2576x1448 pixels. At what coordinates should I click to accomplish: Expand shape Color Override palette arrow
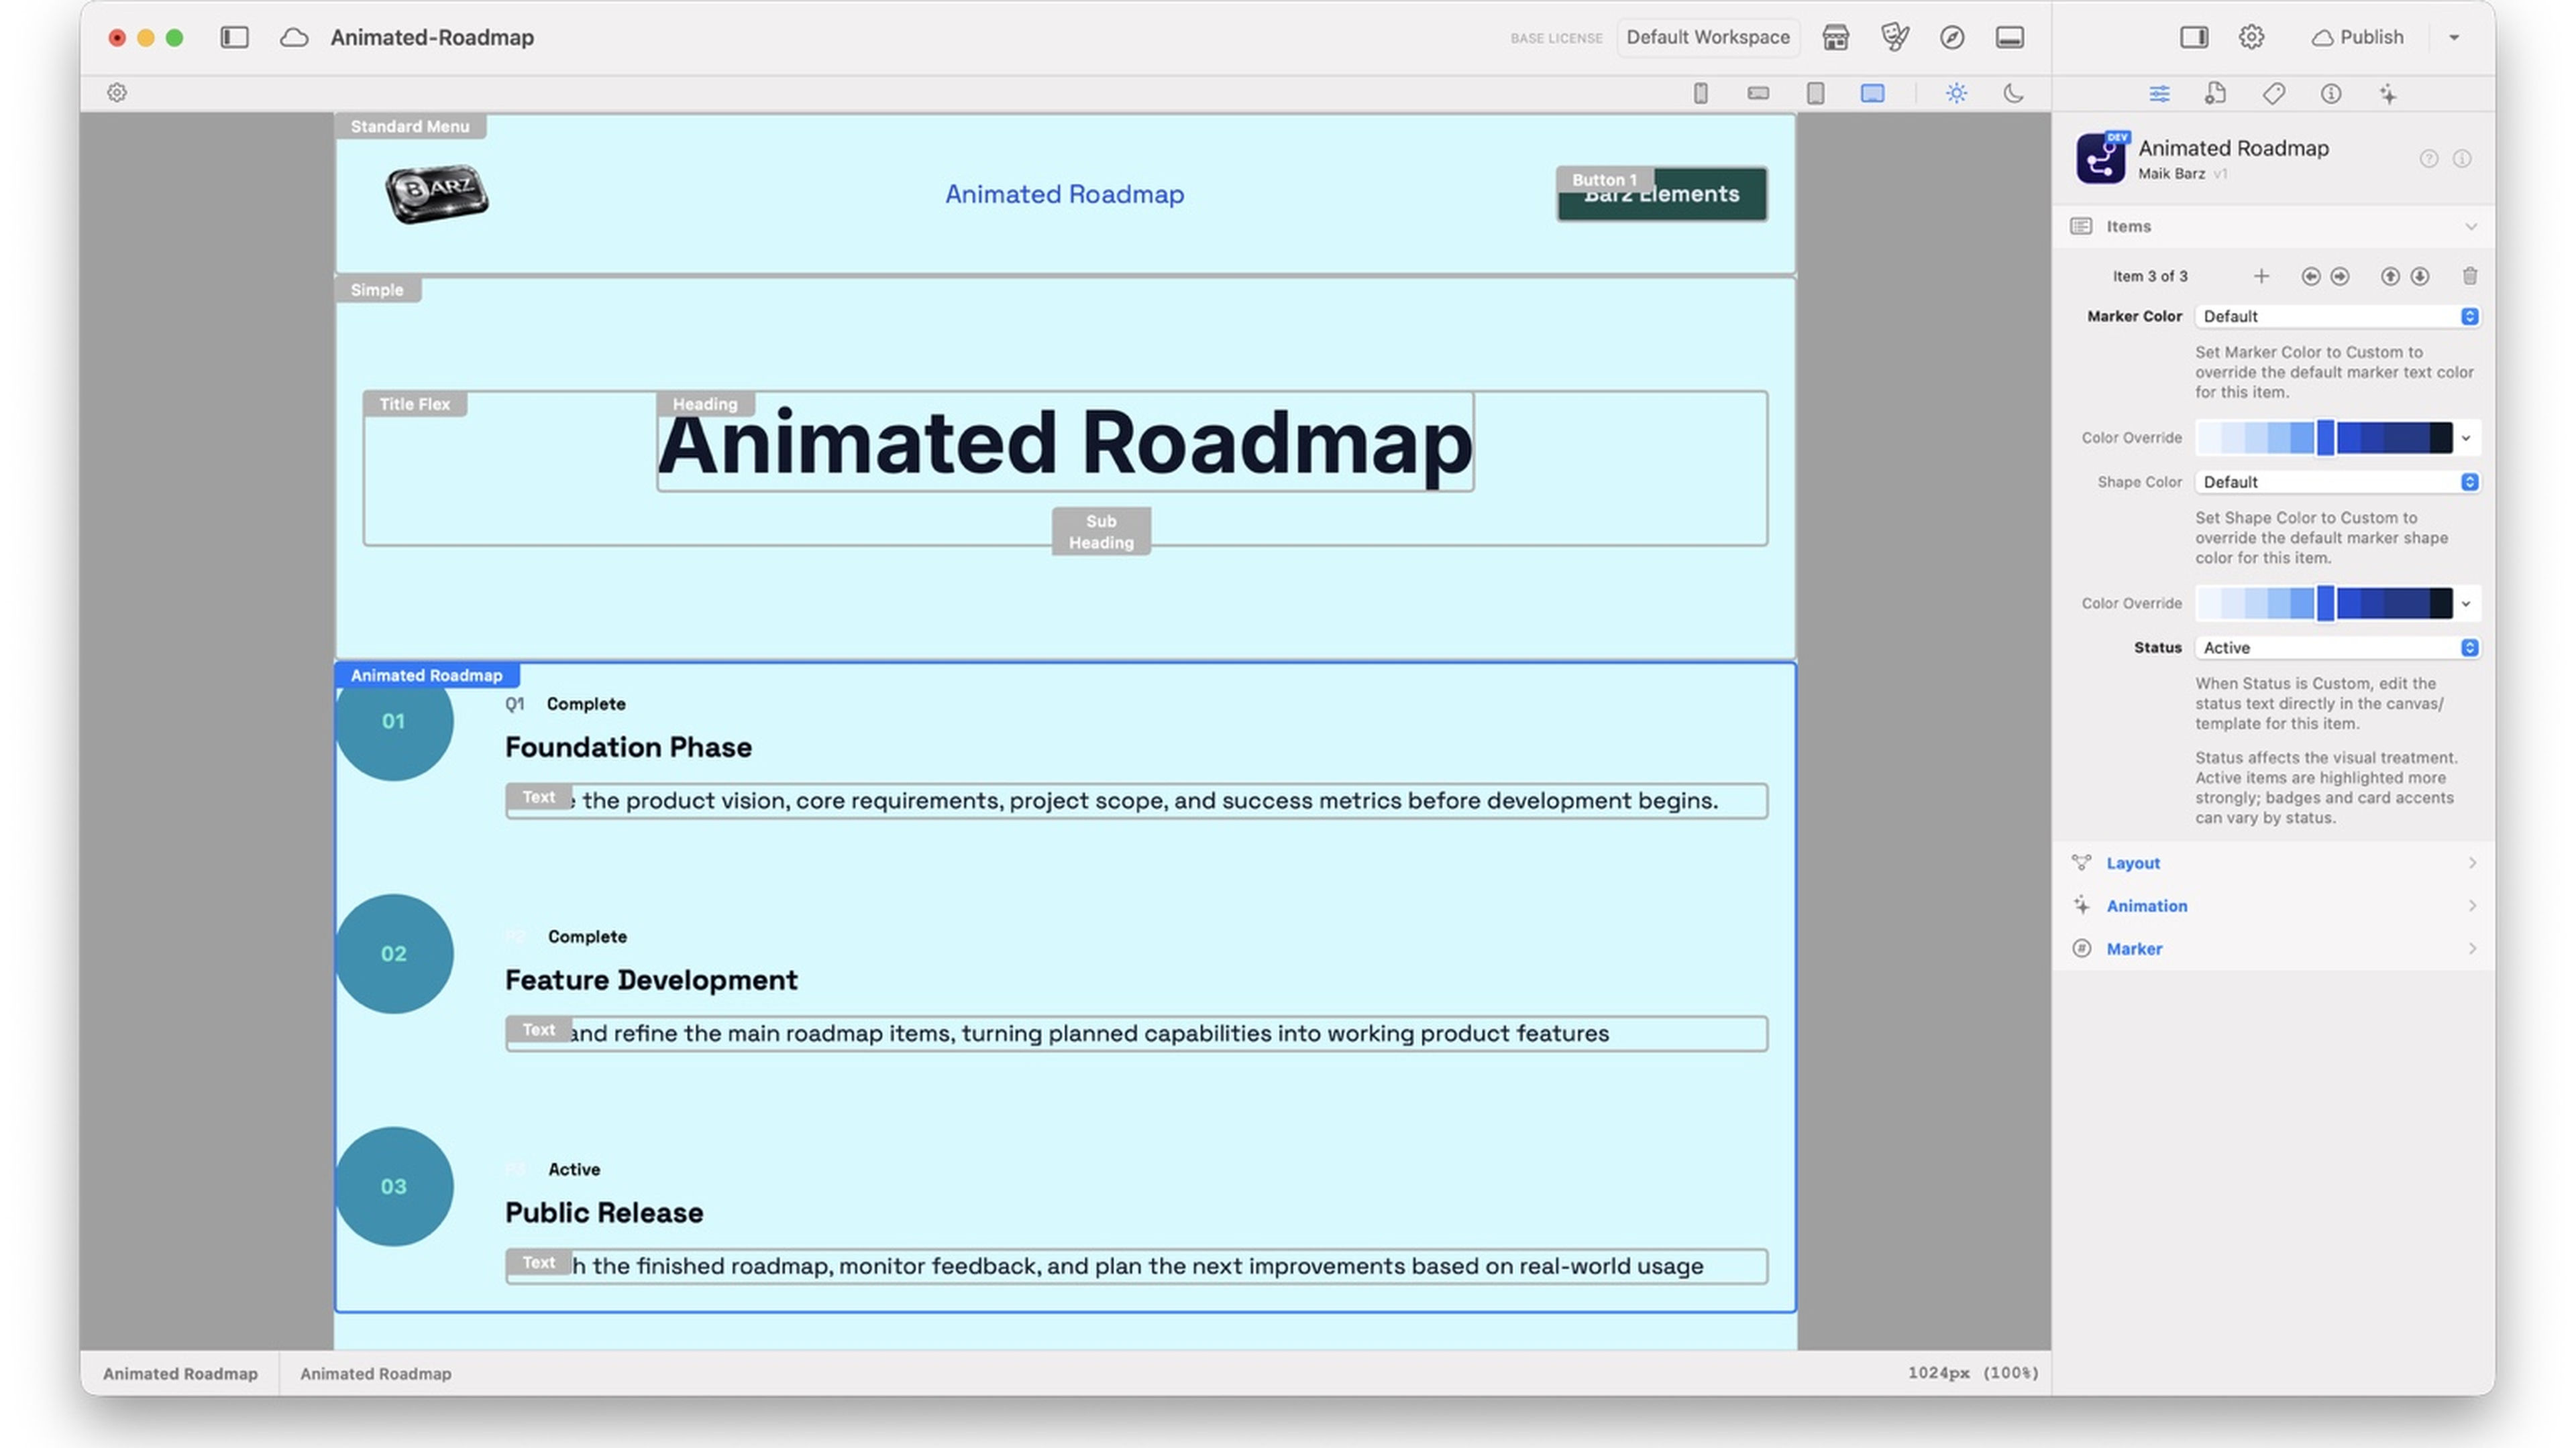click(x=2466, y=603)
